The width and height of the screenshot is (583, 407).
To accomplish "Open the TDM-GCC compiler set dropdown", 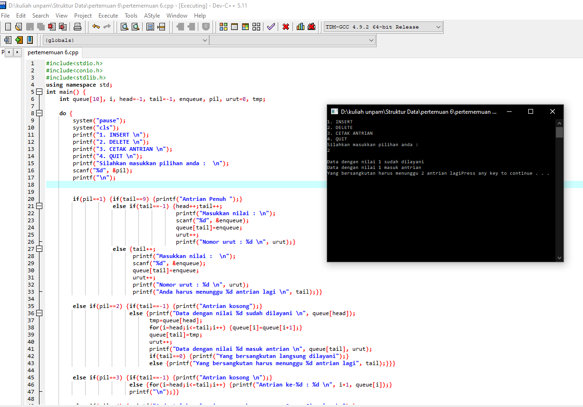I will pyautogui.click(x=383, y=27).
